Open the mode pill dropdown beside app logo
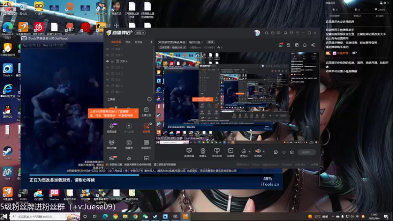The height and width of the screenshot is (221, 393). coord(140,33)
